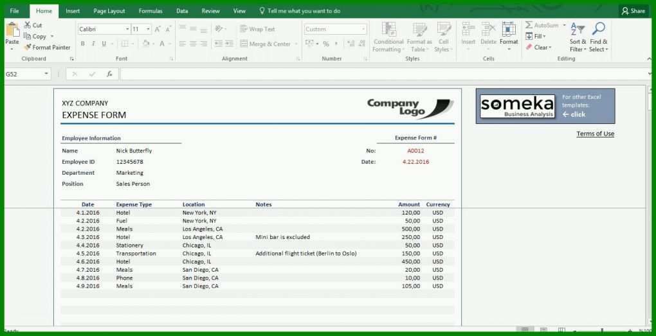This screenshot has height=336, width=656.
Task: Toggle Underline formatting
Action: coord(104,44)
